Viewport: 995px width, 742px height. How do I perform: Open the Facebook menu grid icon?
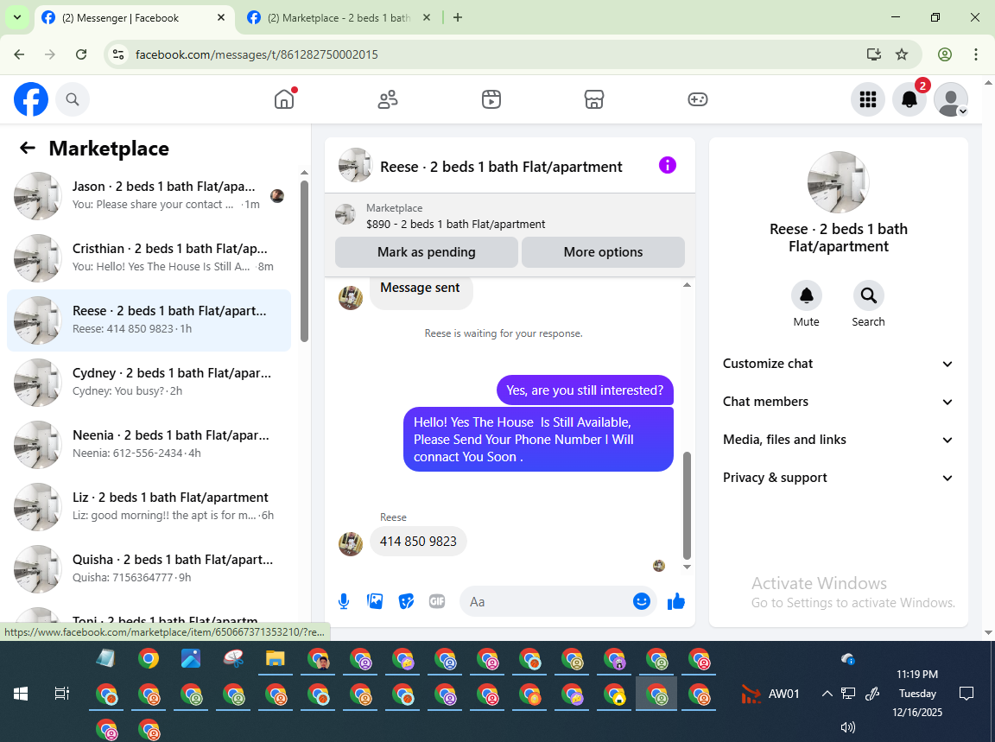[867, 99]
